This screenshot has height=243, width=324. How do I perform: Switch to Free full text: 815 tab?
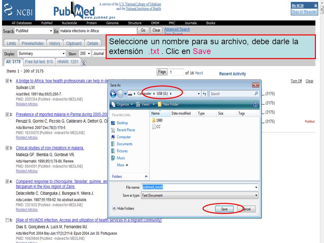pyautogui.click(x=39, y=62)
